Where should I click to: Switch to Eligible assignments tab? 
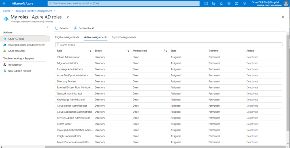click(x=67, y=37)
